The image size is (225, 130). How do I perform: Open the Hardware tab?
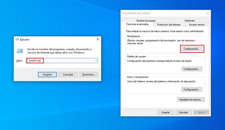coord(189,20)
